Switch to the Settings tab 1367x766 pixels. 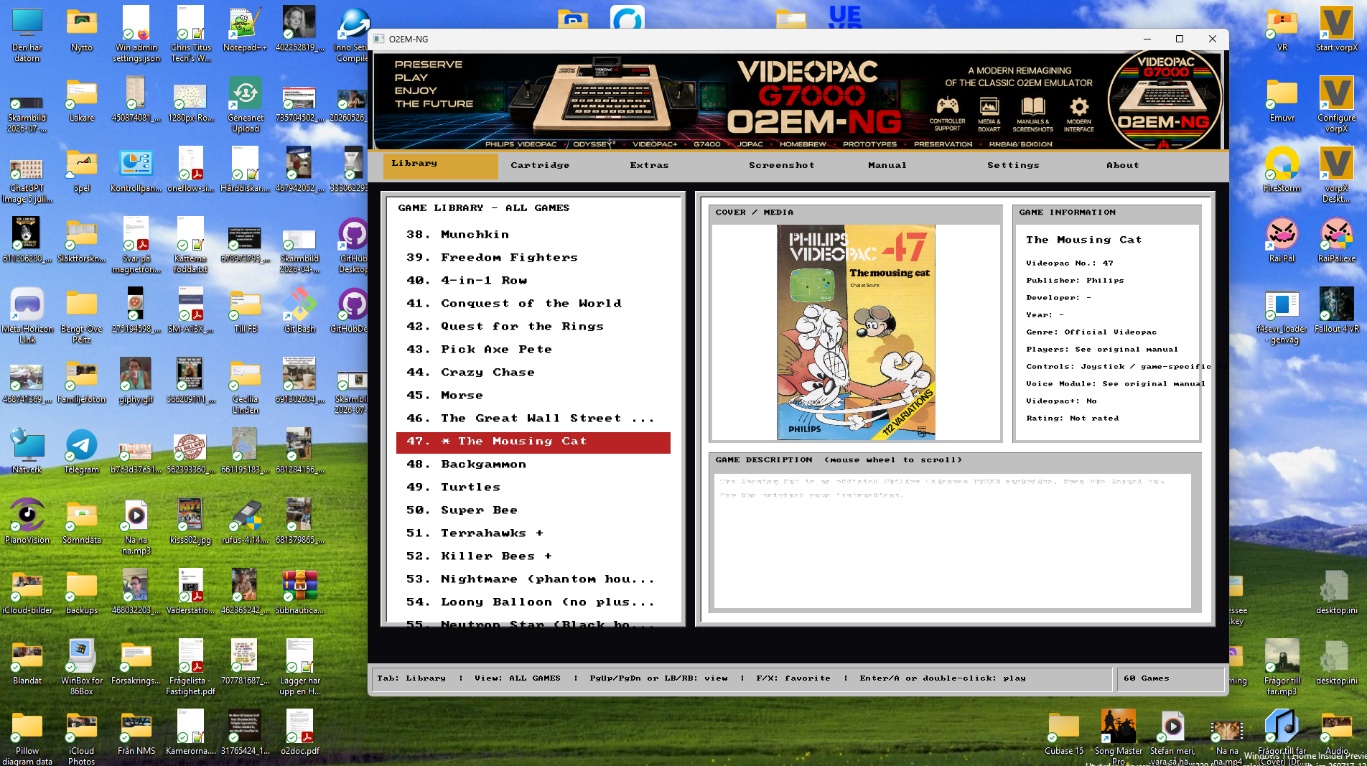click(x=1013, y=165)
